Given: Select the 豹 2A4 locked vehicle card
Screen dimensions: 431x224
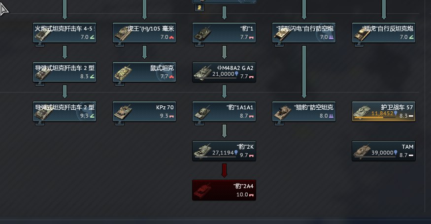Looking at the screenshot, I should point(224,190).
